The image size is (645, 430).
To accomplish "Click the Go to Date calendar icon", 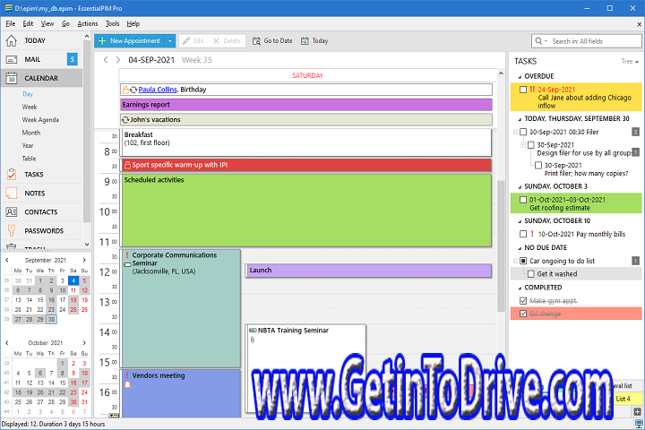I will (x=256, y=40).
